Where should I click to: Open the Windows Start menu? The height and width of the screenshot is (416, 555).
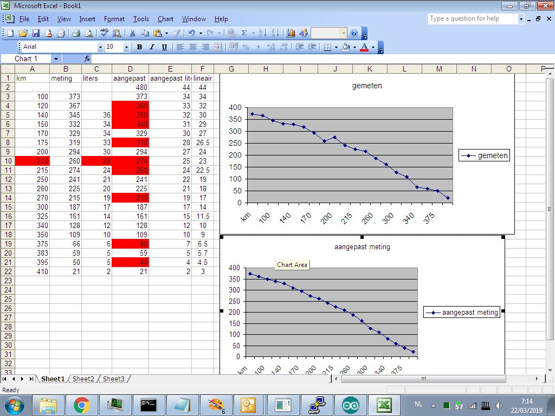[x=14, y=405]
